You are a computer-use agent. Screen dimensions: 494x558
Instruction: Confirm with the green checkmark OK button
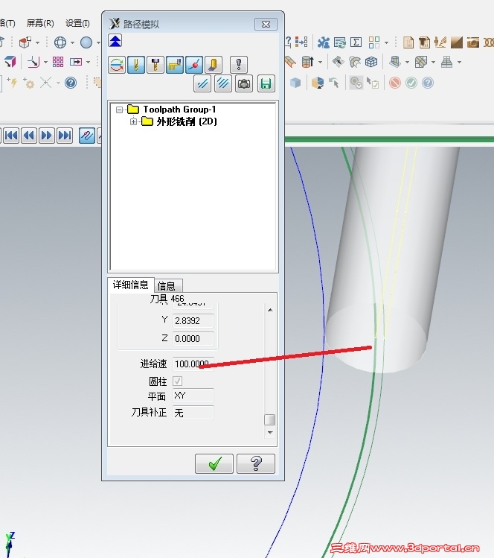pos(214,463)
